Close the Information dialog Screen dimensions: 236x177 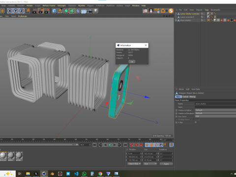pos(146,45)
